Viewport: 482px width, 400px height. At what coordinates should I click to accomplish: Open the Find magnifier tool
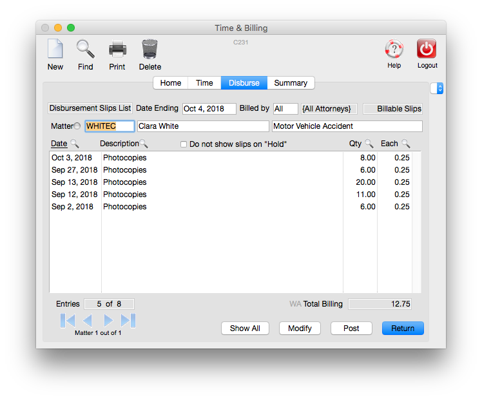tap(85, 50)
